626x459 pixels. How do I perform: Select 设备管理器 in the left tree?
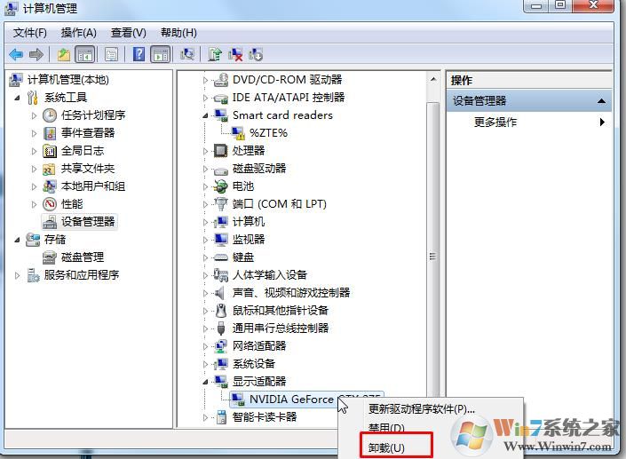point(88,222)
